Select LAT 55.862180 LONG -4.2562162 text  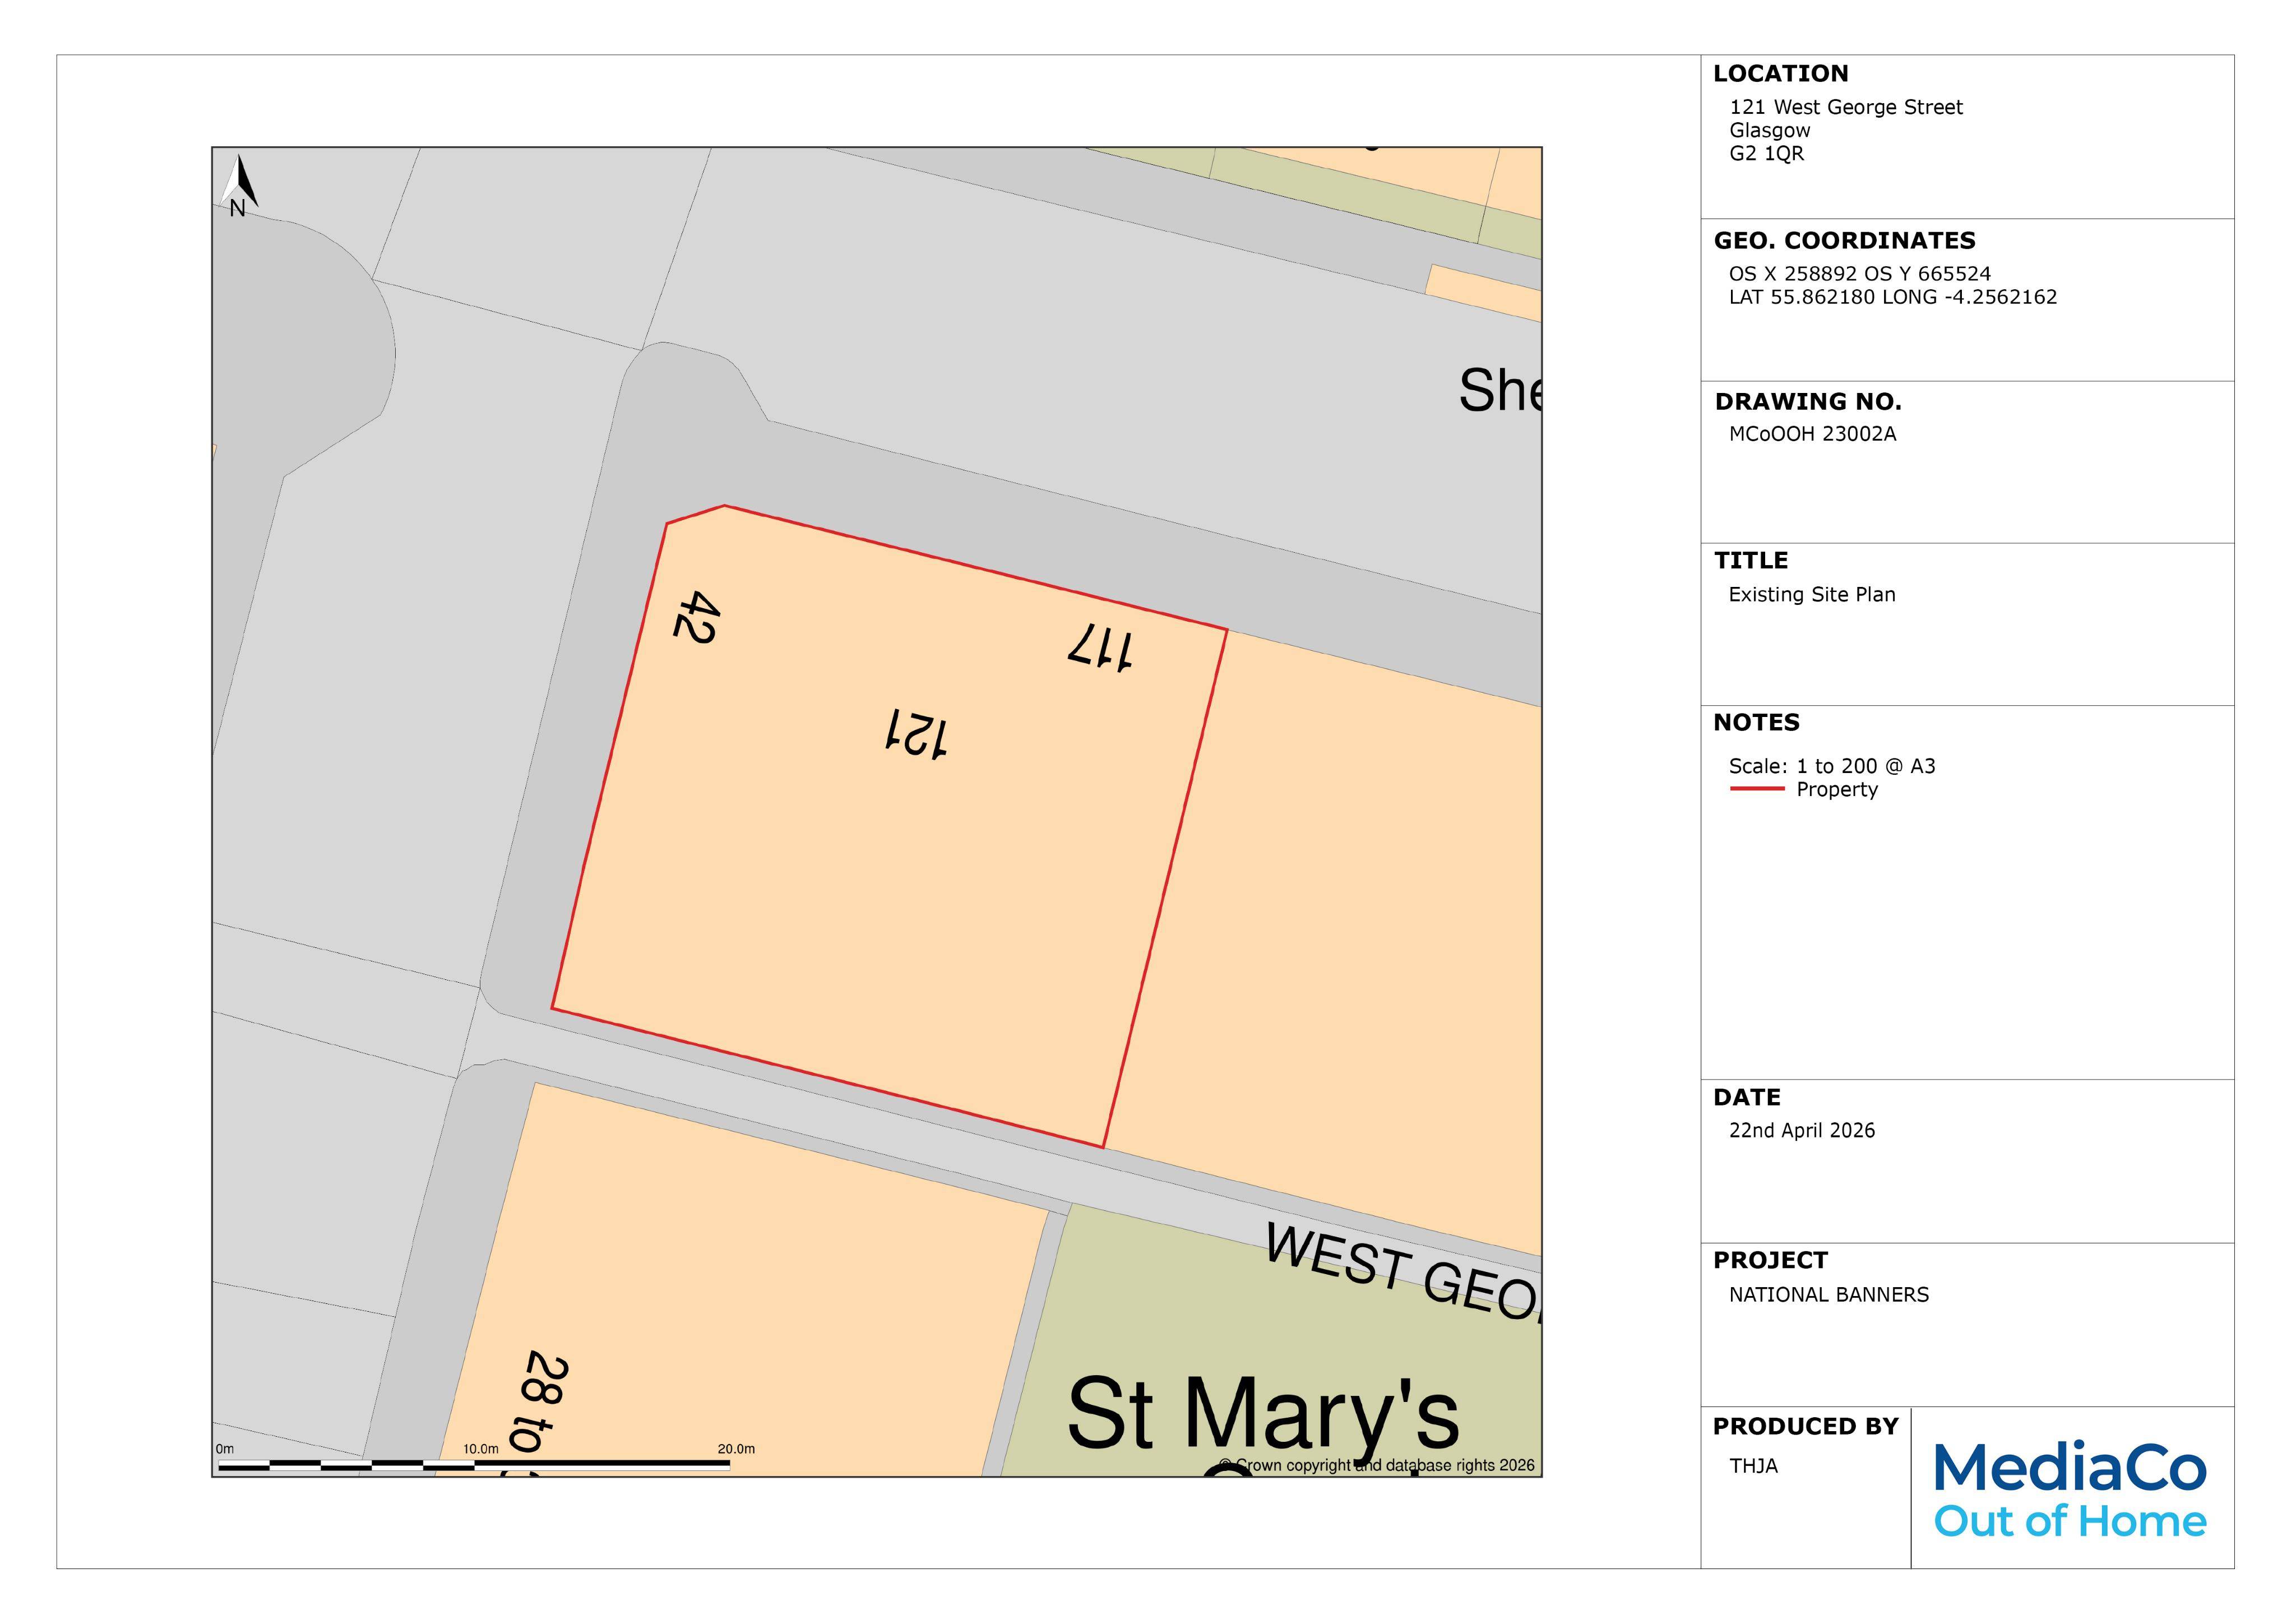[x=1893, y=297]
